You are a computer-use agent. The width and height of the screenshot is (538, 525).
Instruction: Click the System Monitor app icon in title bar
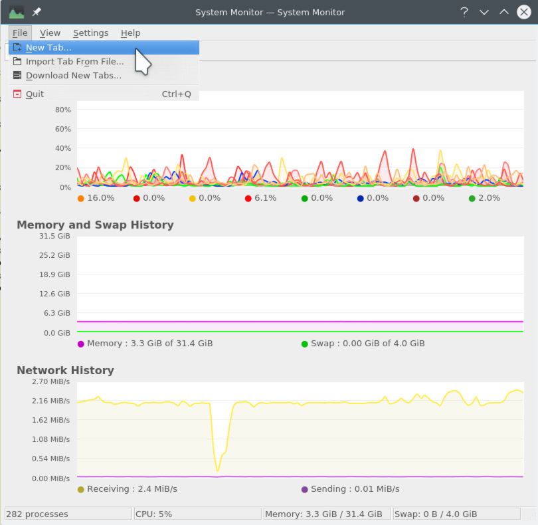[x=17, y=13]
